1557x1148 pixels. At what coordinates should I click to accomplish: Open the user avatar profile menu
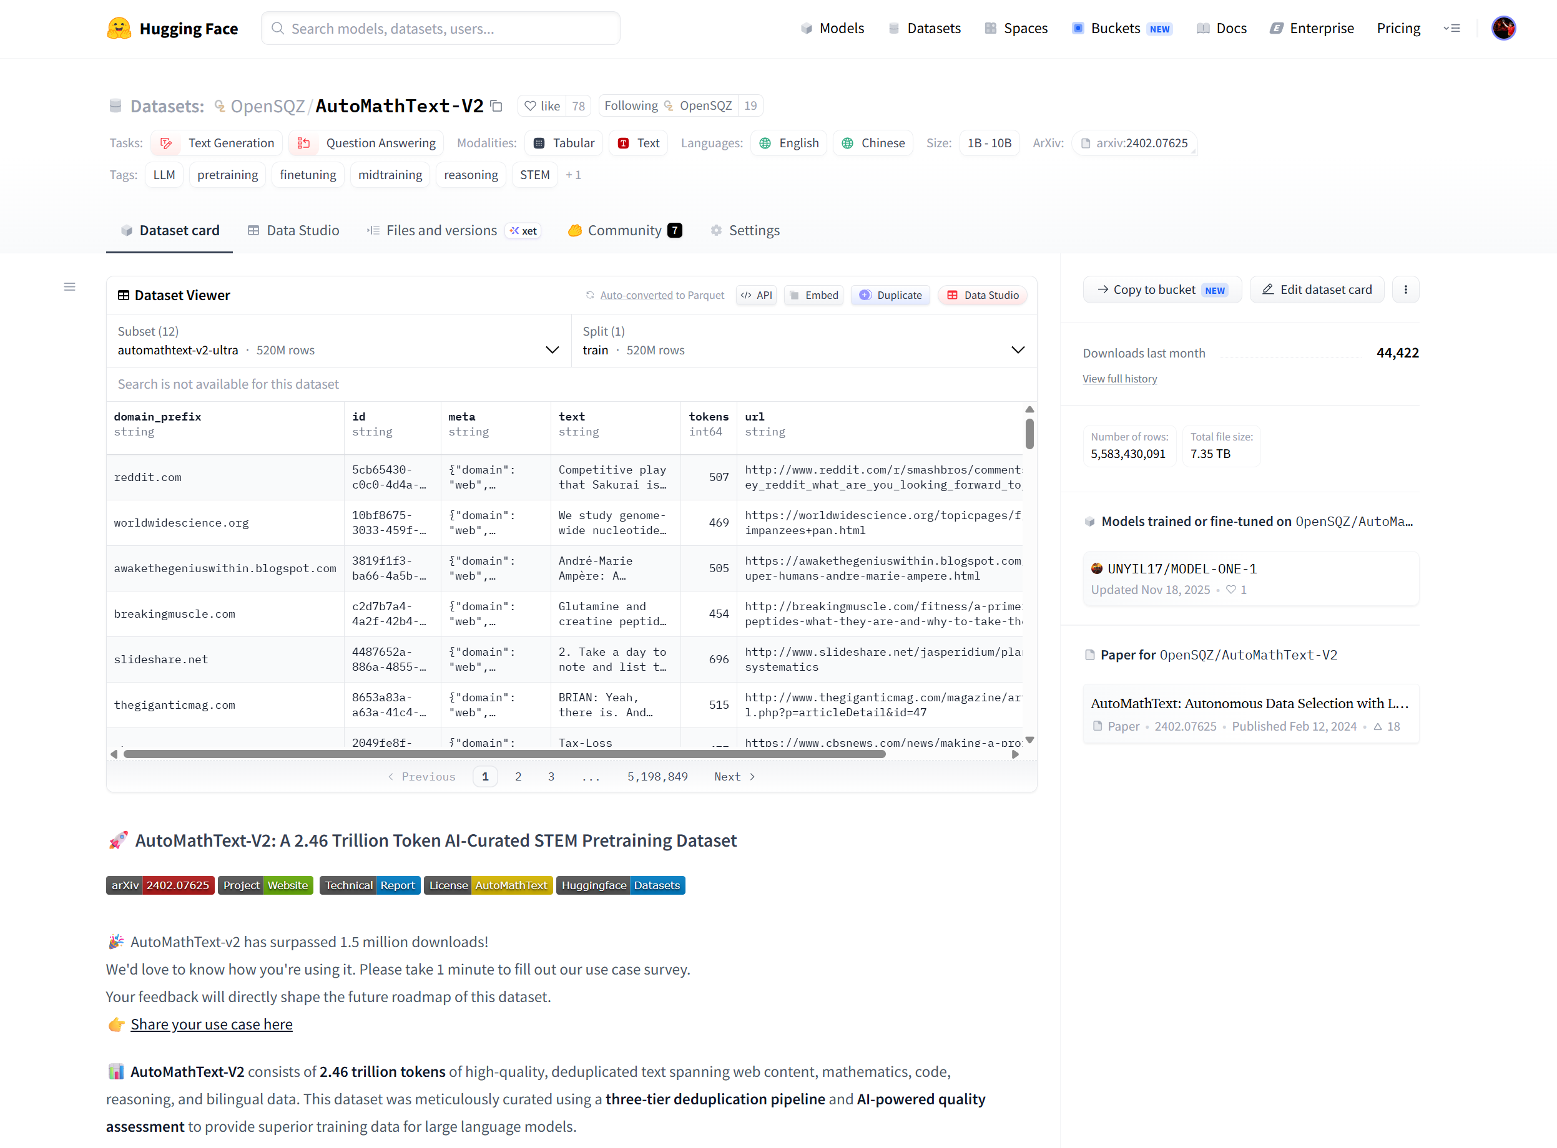[x=1503, y=29]
